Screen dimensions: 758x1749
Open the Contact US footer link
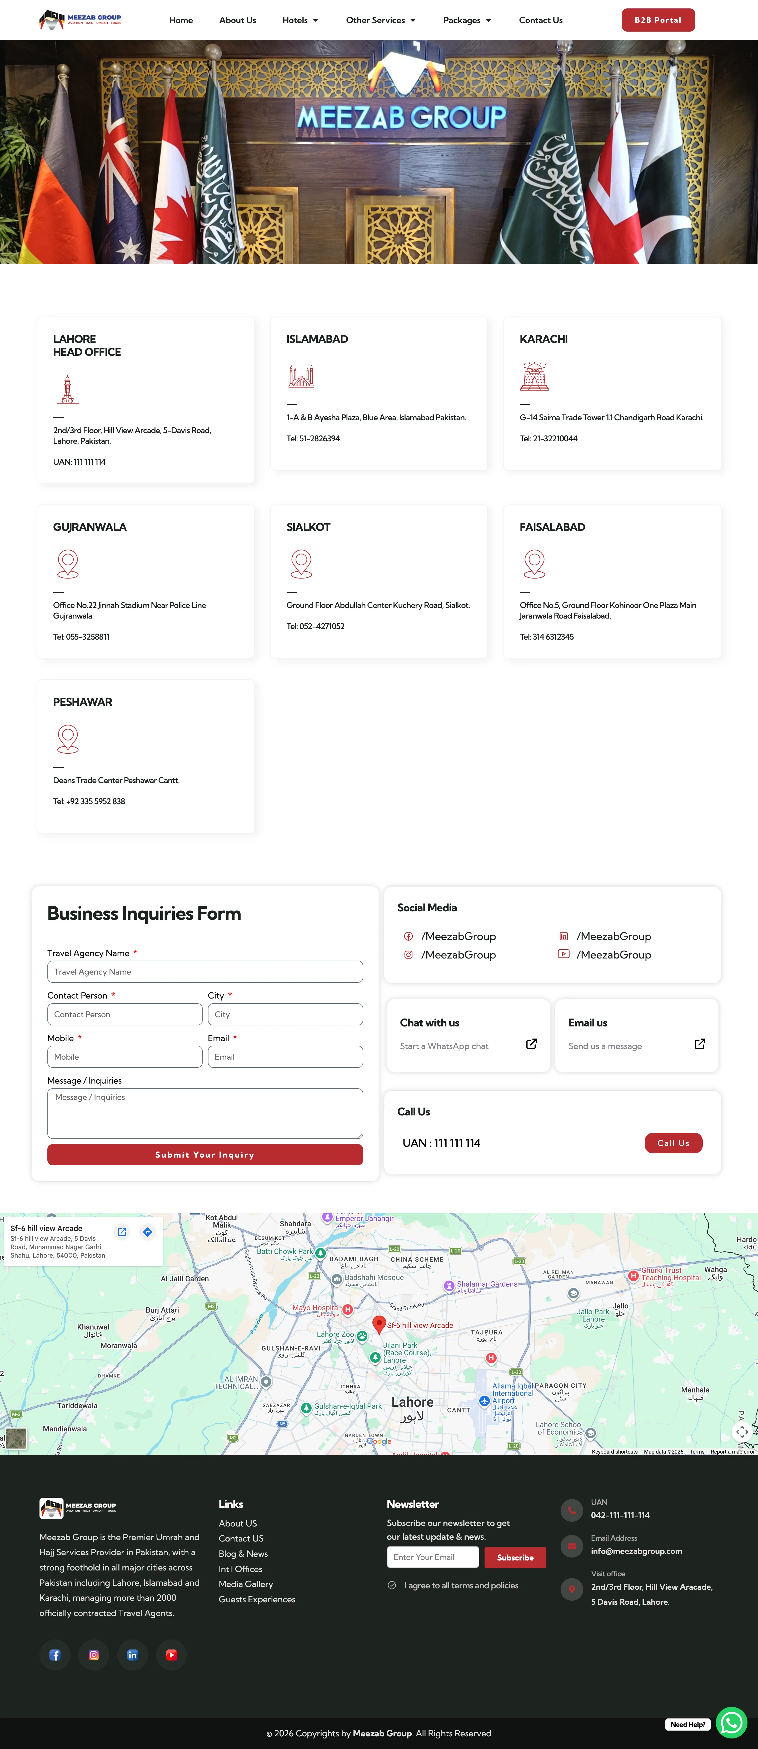[x=241, y=1539]
